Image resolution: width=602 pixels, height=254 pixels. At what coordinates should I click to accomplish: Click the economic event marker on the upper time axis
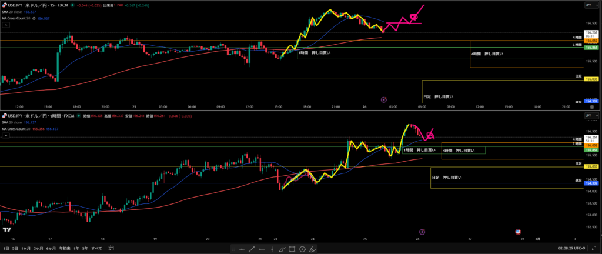pyautogui.click(x=384, y=100)
